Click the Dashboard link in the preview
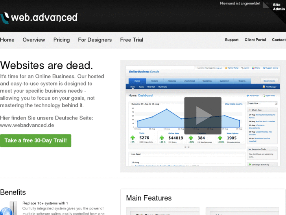Image resolution: width=286 pixels, height=215 pixels. point(146,95)
